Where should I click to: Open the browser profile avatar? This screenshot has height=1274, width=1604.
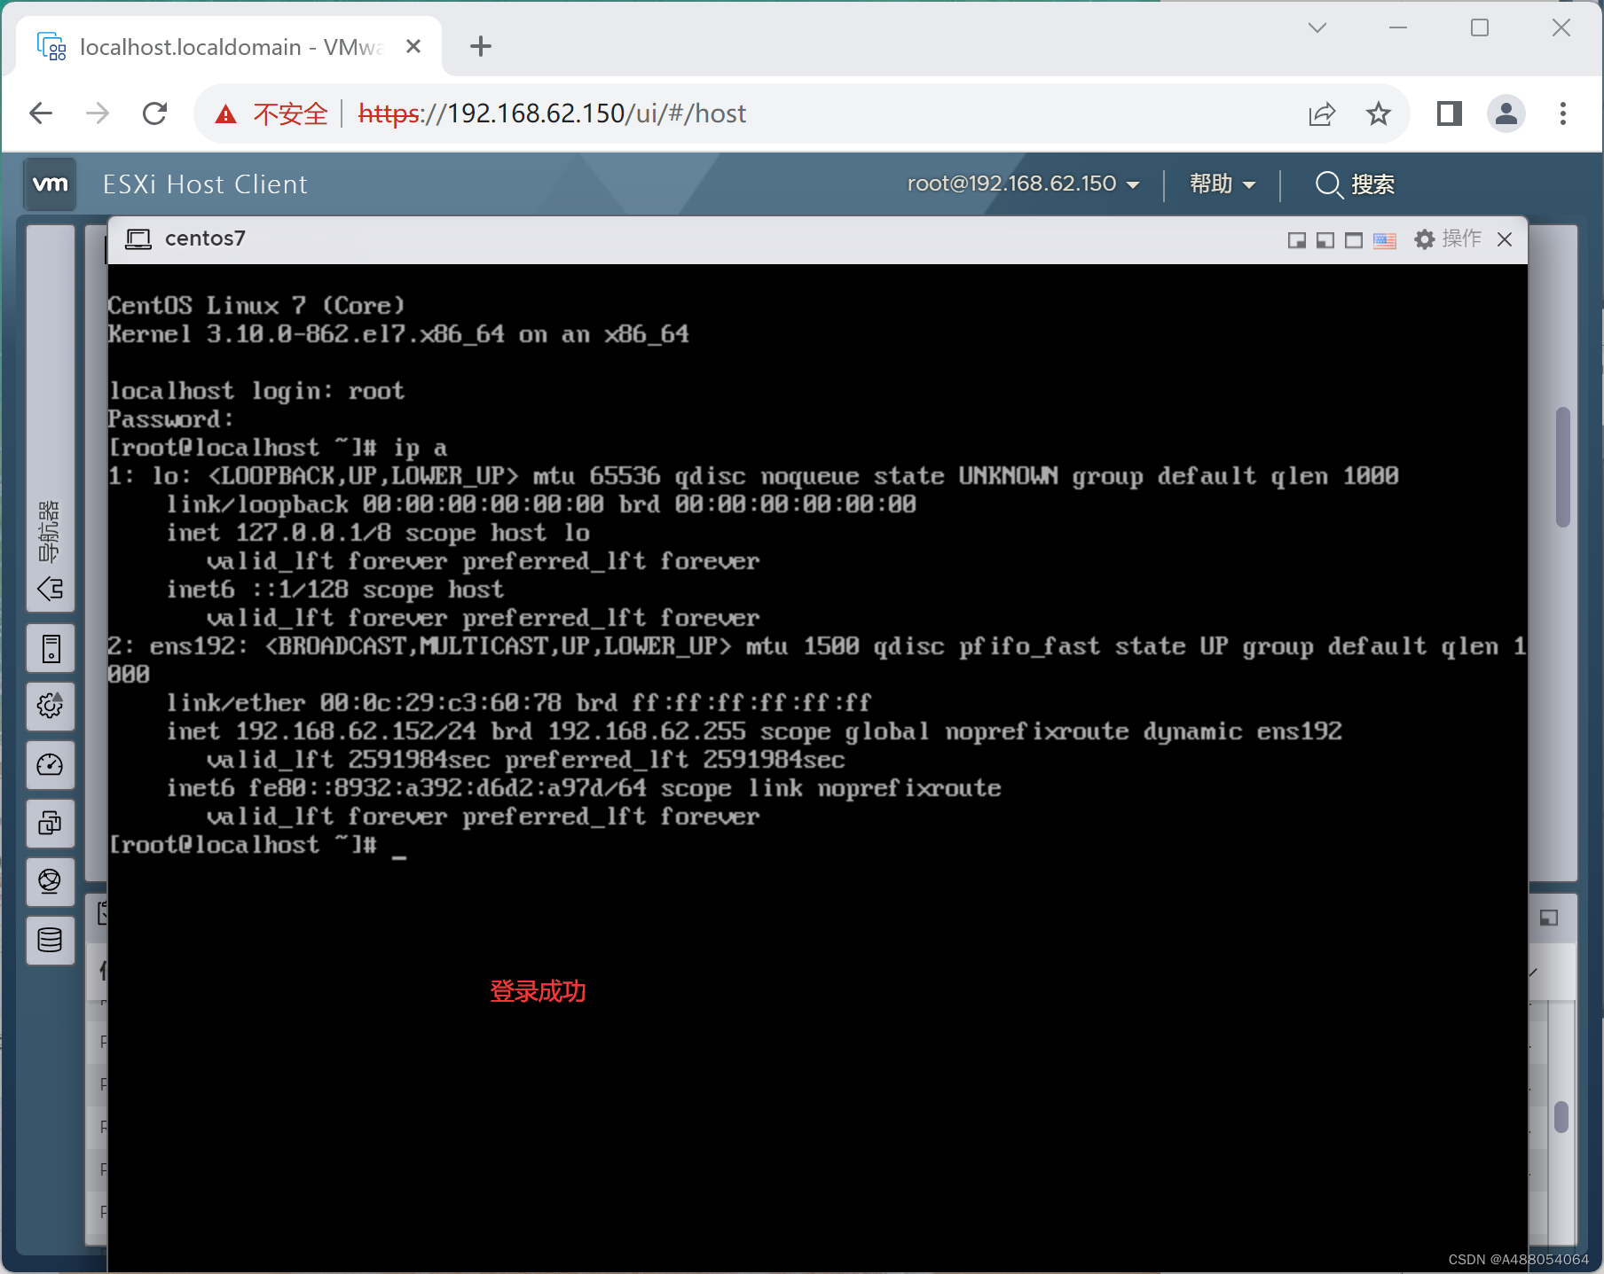click(x=1506, y=113)
